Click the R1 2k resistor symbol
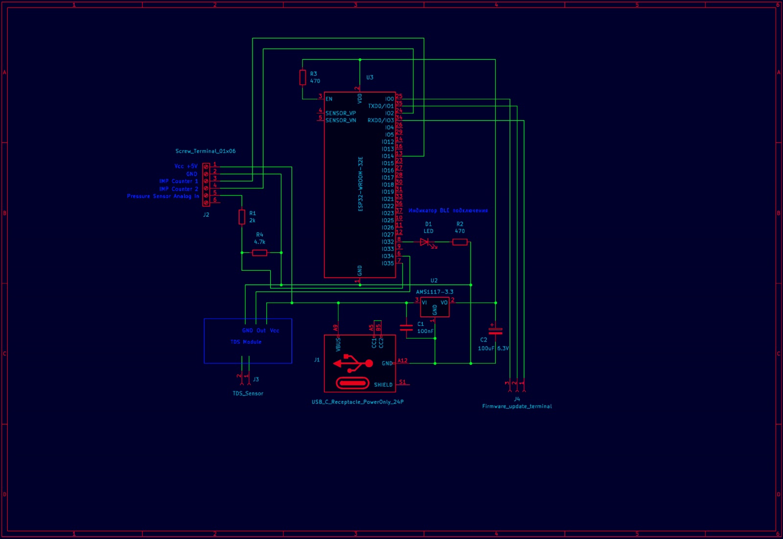 point(242,217)
